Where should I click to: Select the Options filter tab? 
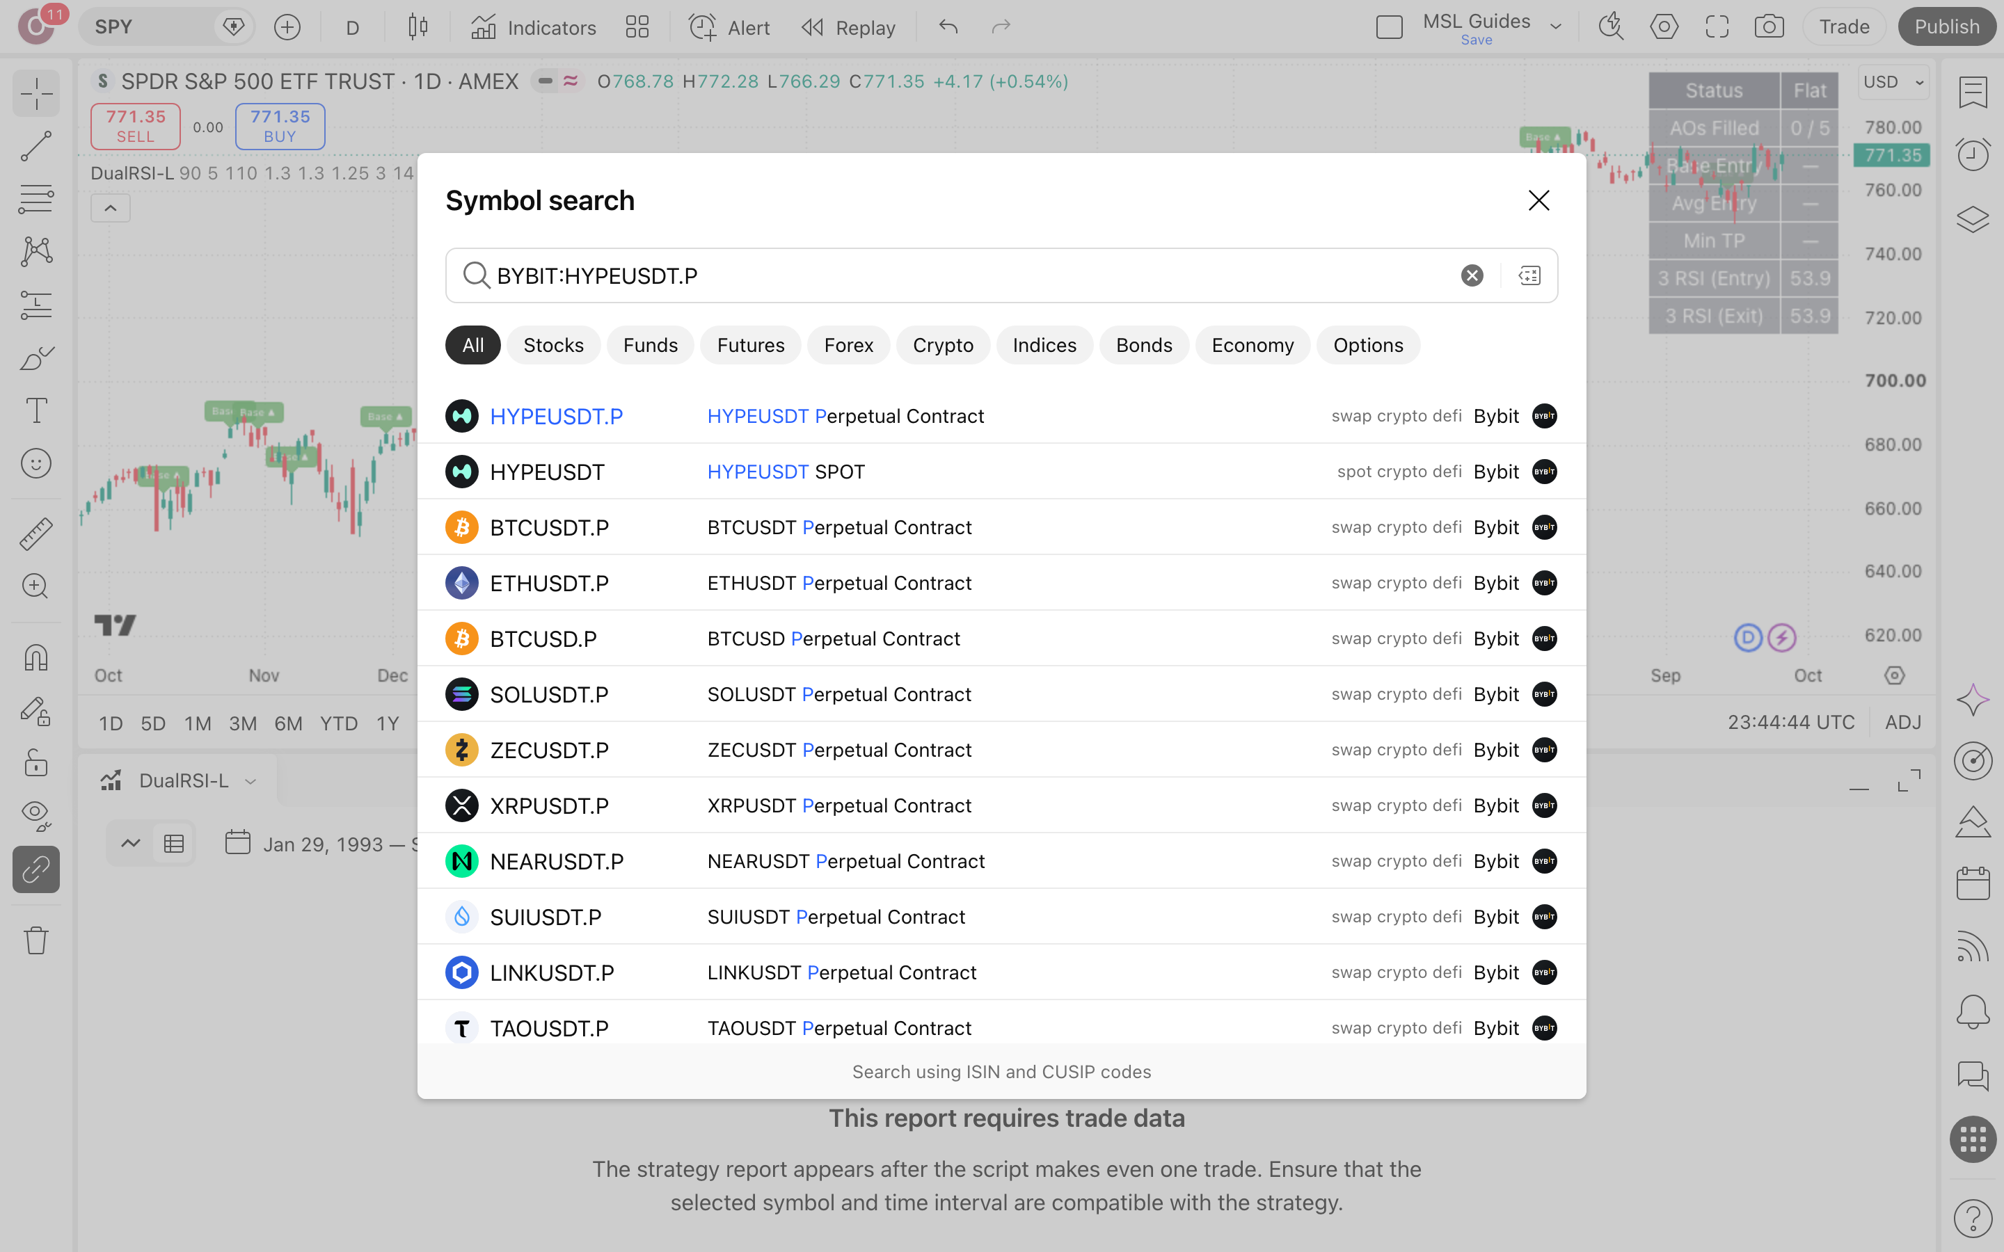point(1368,345)
